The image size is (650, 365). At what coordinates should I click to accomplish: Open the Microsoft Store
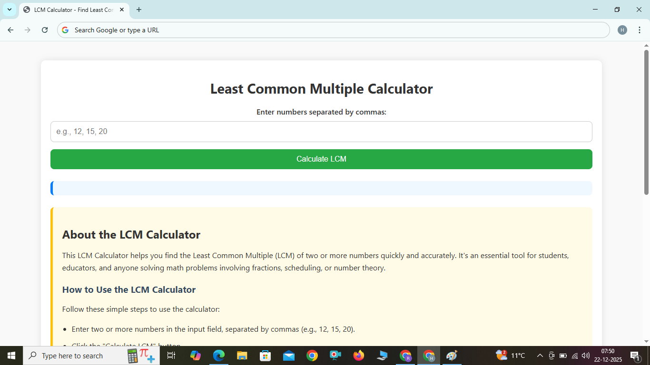coord(265,355)
